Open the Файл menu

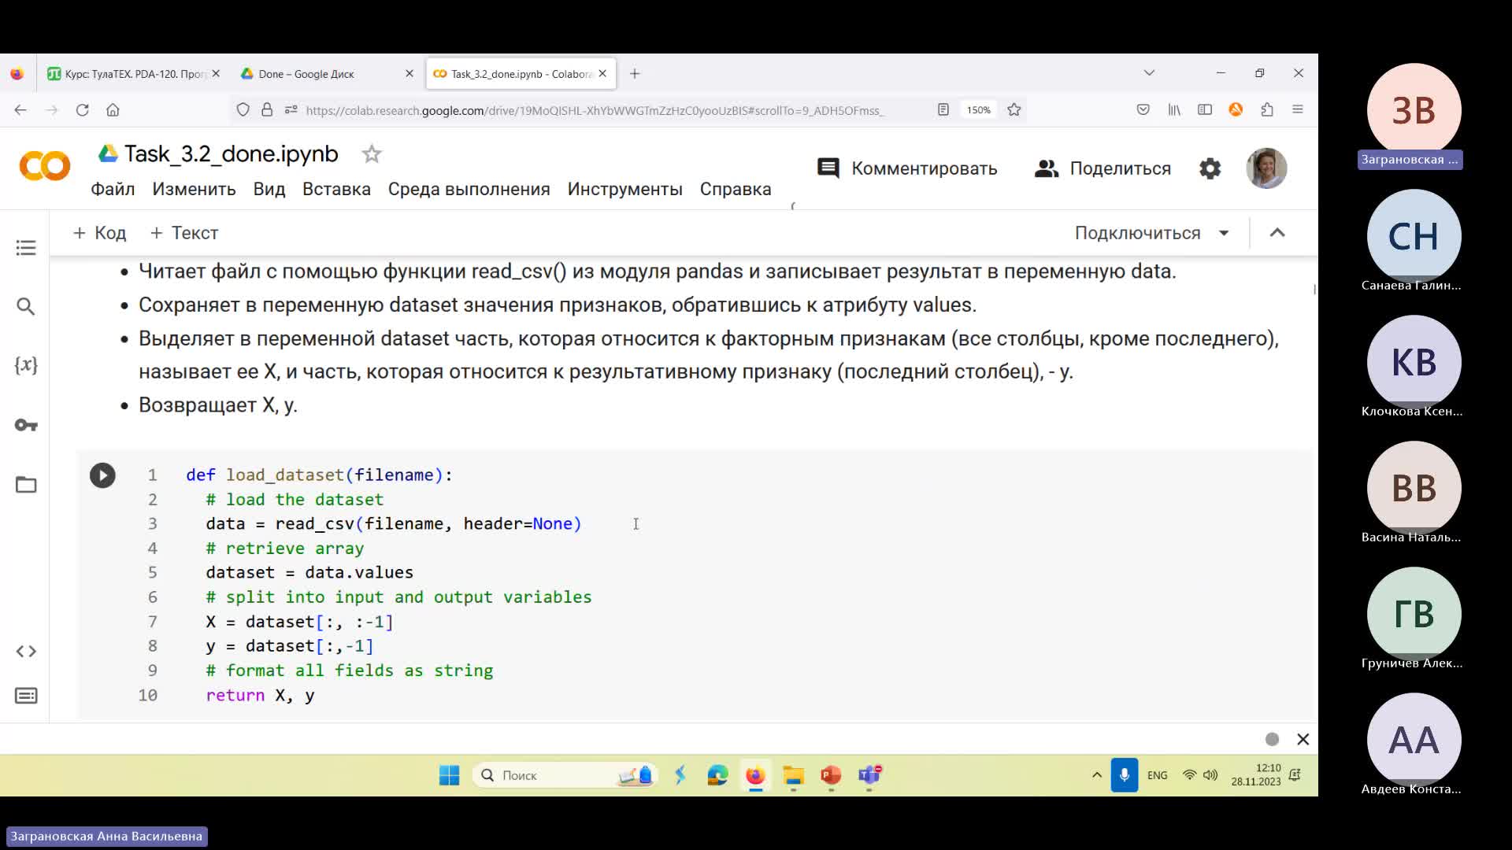[x=113, y=189]
